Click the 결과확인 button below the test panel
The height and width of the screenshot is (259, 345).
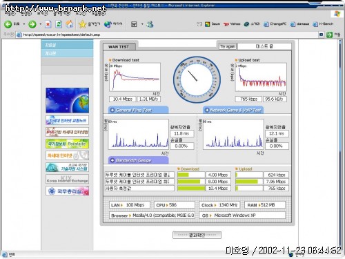197,235
